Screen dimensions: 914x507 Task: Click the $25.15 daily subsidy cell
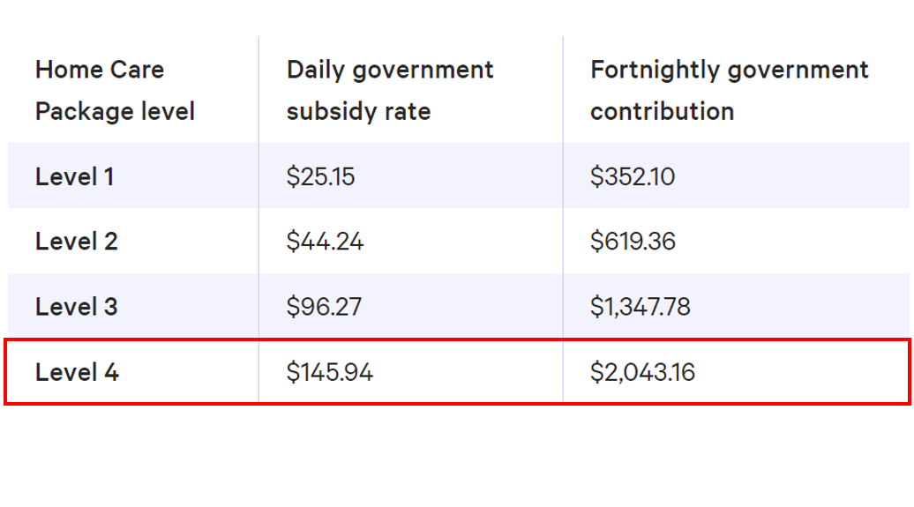[x=320, y=177]
